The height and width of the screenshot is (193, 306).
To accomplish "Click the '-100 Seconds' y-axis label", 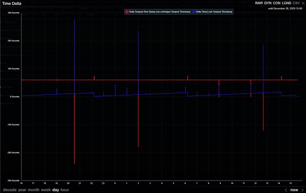I will click(x=13, y=125).
